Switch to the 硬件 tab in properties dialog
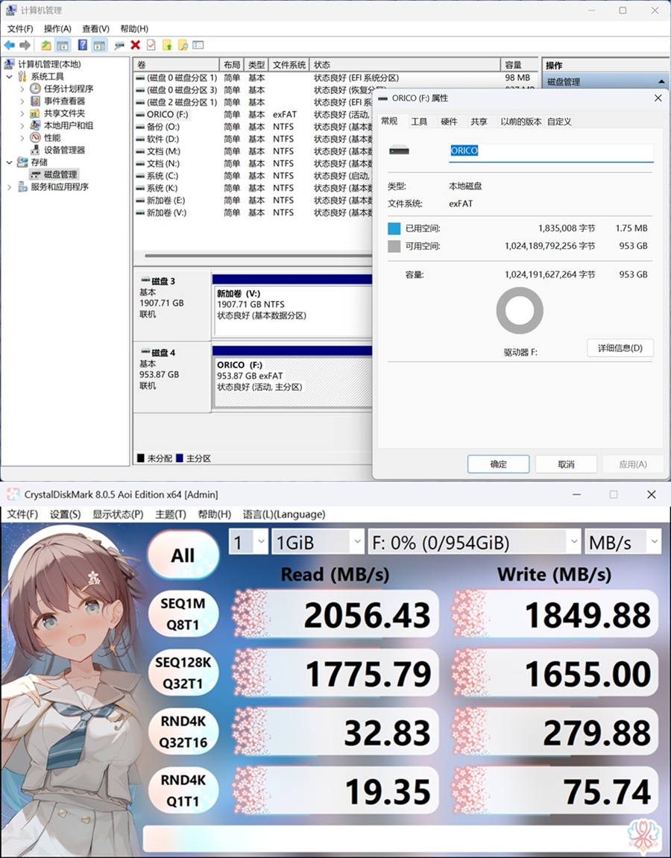 tap(449, 122)
